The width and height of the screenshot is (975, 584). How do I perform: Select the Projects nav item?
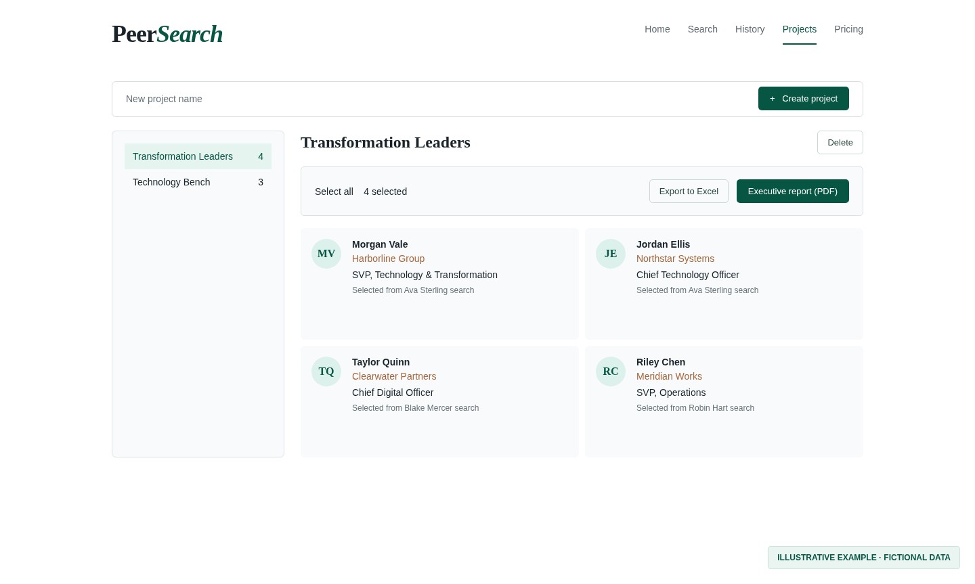pos(799,29)
